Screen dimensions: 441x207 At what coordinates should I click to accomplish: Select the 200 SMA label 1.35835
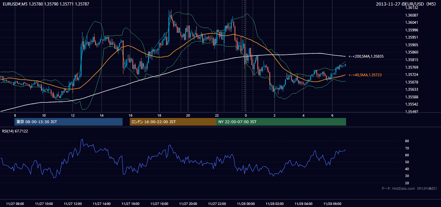(x=366, y=56)
